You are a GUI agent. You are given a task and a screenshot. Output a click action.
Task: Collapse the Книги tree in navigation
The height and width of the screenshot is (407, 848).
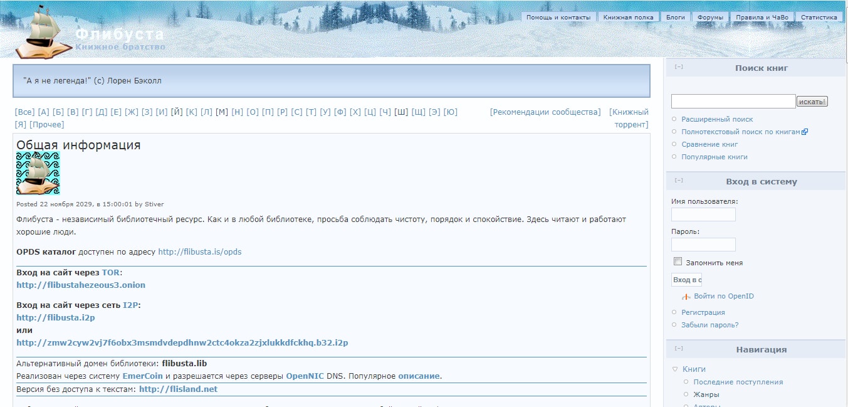[675, 369]
